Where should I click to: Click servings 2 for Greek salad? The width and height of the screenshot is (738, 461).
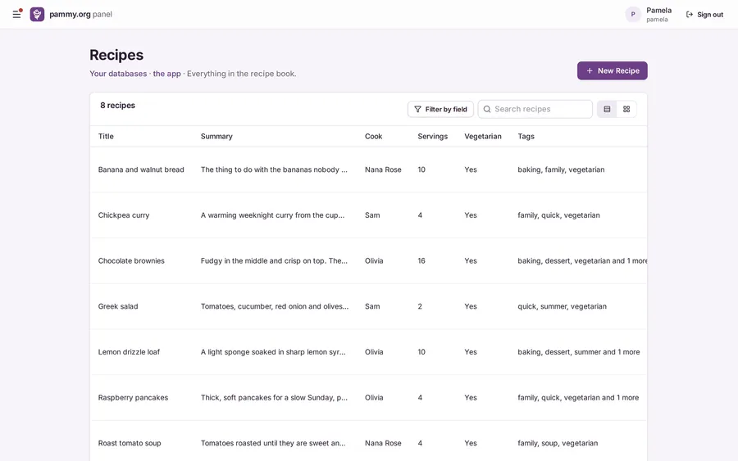420,306
